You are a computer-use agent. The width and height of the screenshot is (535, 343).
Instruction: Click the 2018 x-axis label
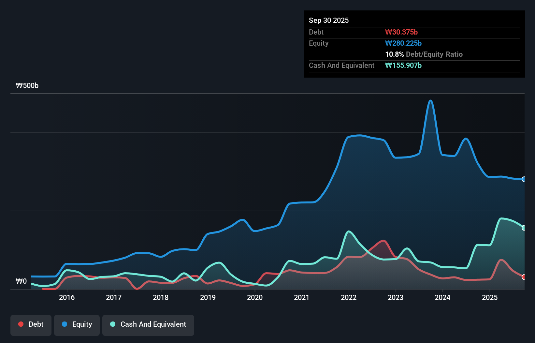(x=161, y=297)
